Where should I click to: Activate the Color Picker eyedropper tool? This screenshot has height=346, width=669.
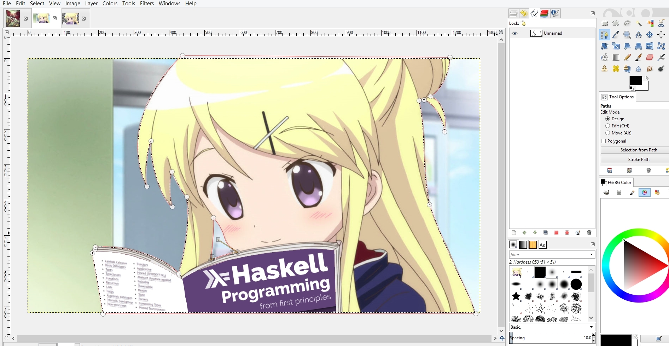click(616, 35)
